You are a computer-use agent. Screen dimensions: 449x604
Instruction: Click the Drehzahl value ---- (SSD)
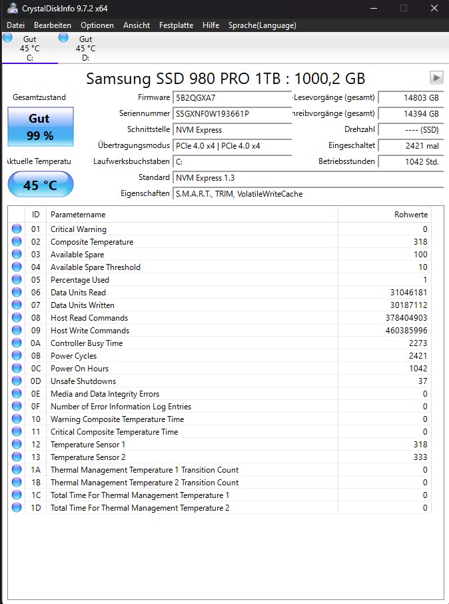tap(410, 130)
